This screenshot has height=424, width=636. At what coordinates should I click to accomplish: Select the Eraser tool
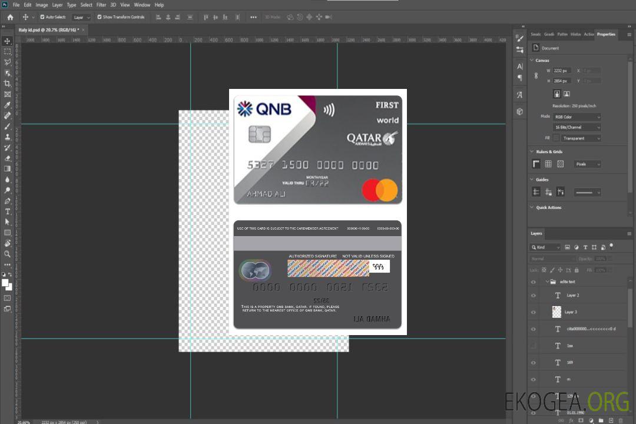tap(7, 158)
